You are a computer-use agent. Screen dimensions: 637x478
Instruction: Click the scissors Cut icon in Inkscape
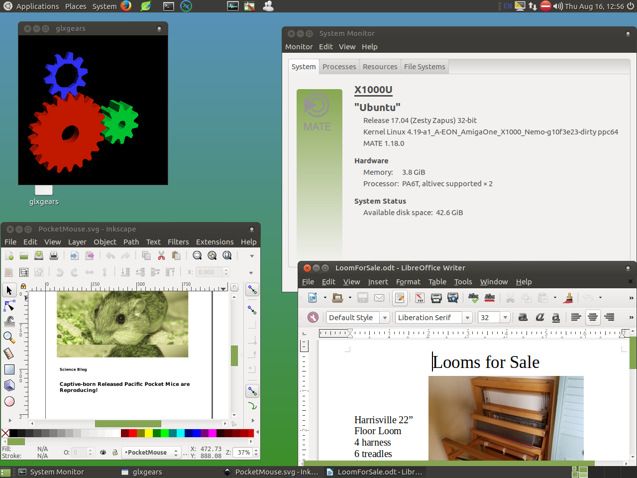point(161,255)
